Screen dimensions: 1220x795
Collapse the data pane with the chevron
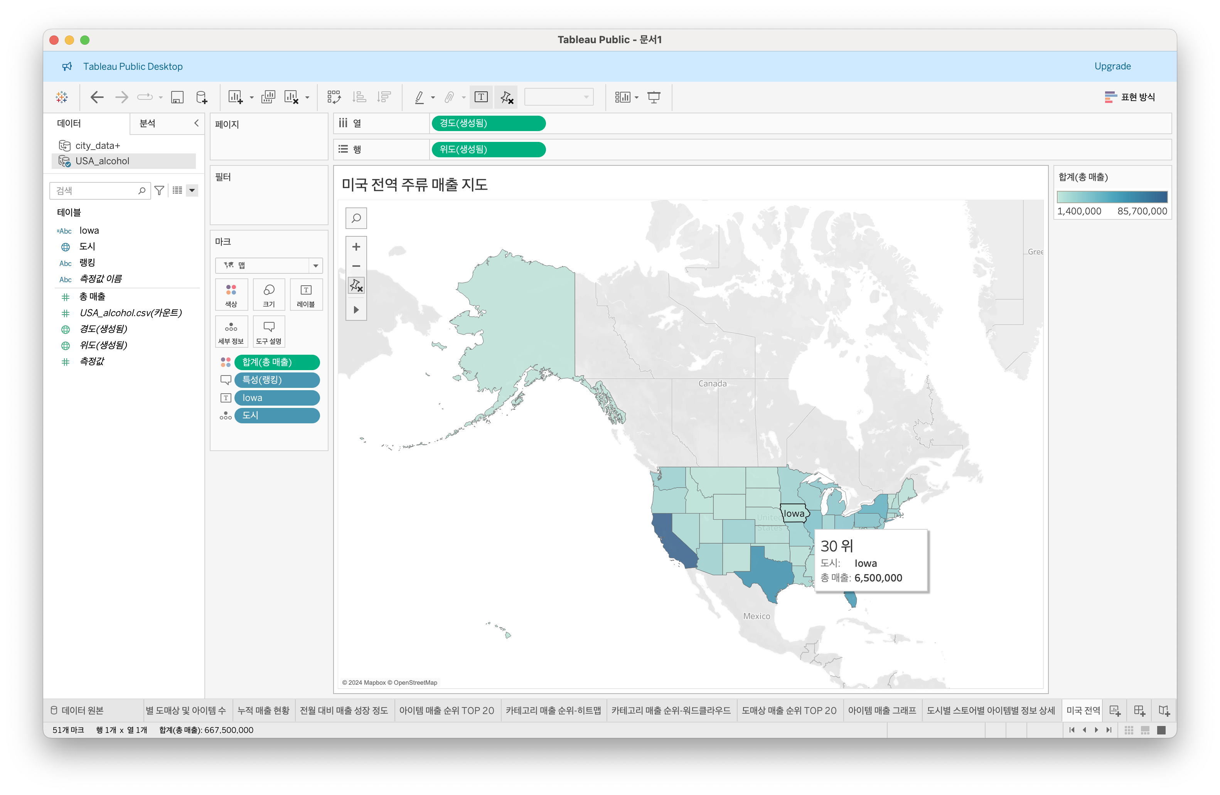[196, 123]
